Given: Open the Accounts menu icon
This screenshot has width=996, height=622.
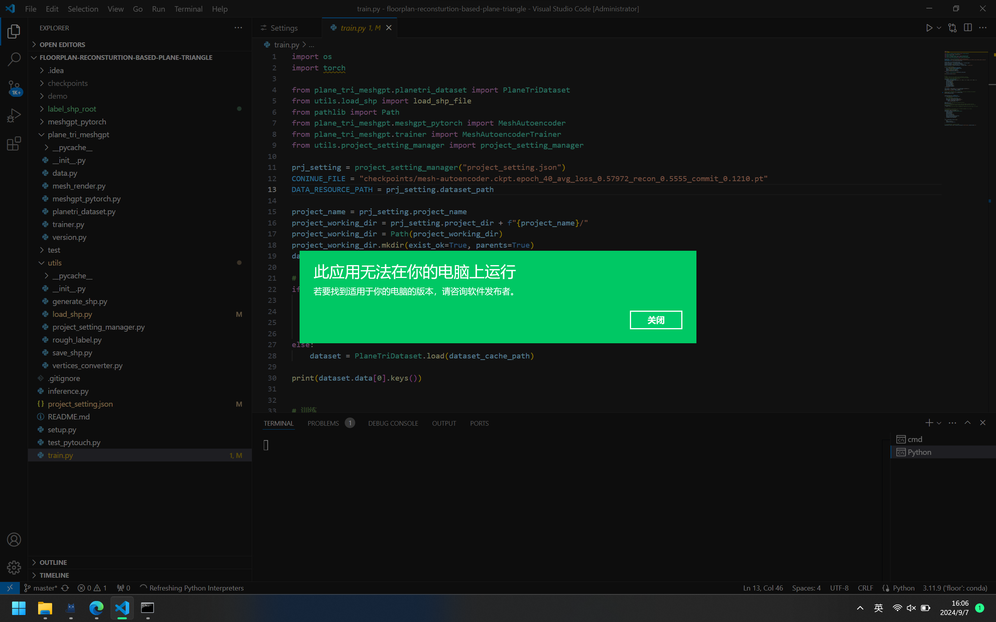Looking at the screenshot, I should coord(14,539).
